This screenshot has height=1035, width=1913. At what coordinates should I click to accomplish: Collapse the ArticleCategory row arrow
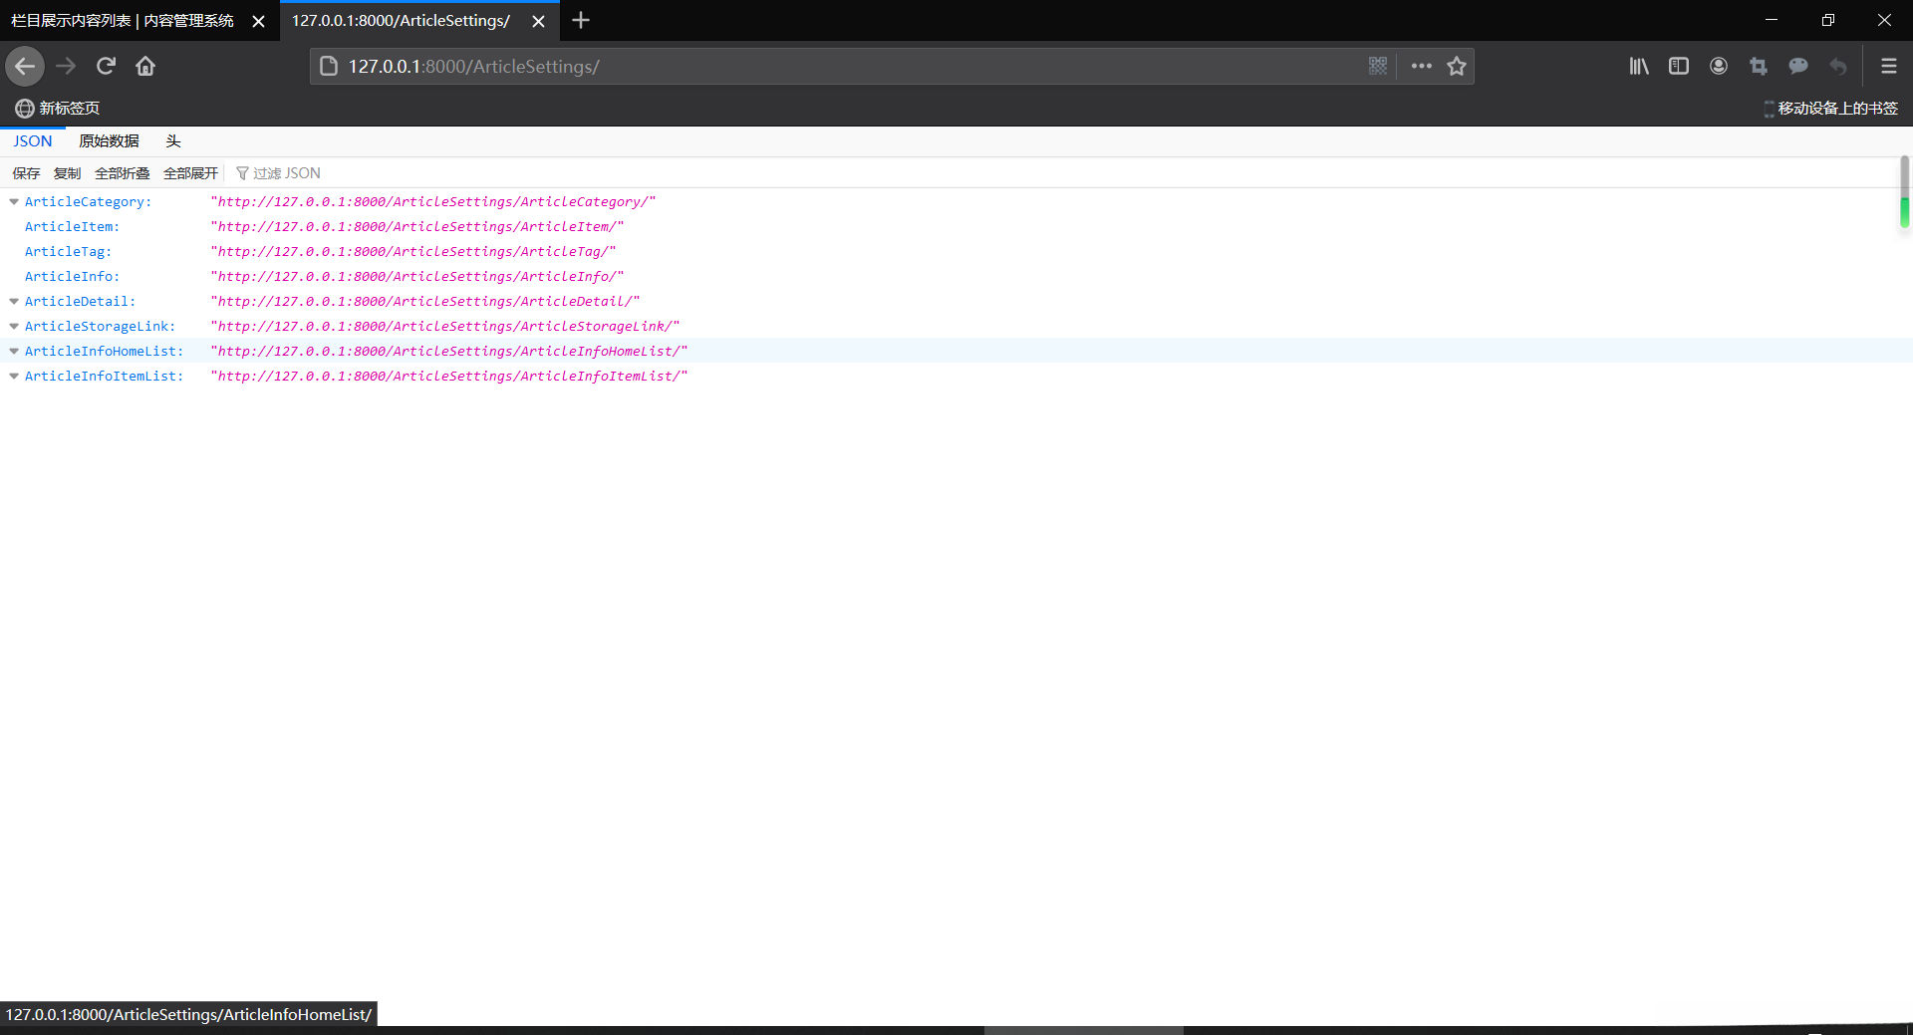coord(14,202)
